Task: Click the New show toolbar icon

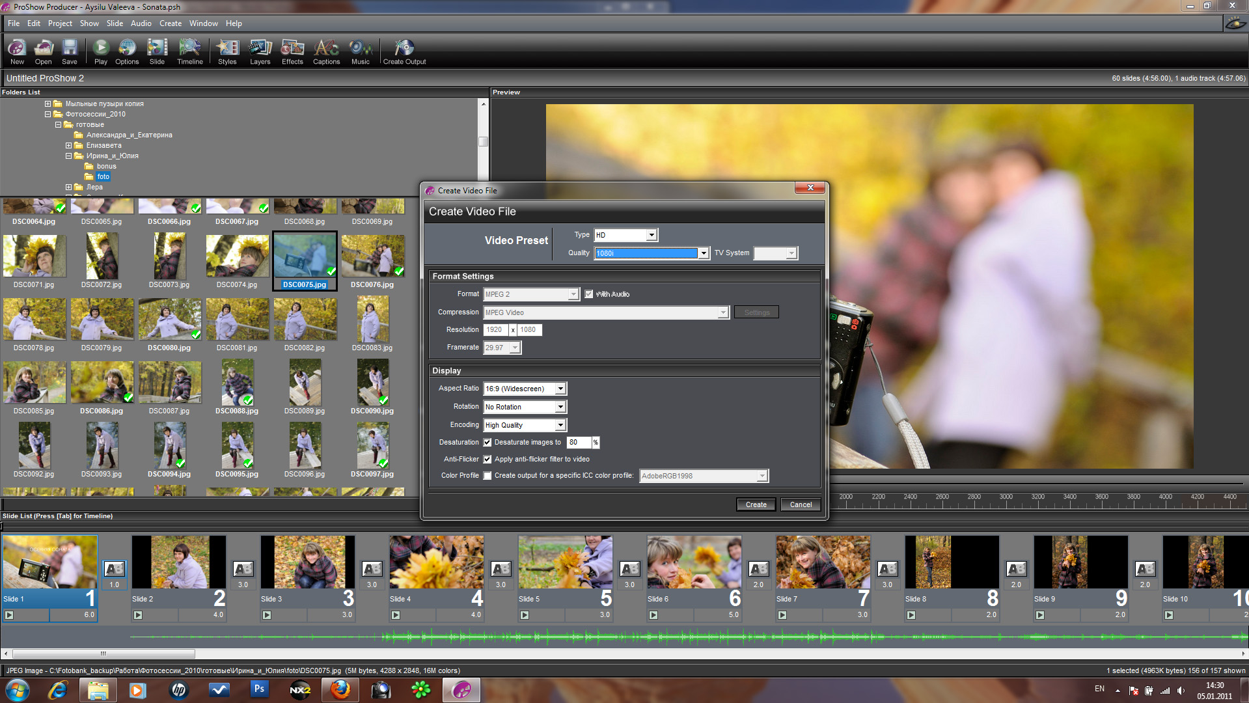Action: click(x=17, y=51)
